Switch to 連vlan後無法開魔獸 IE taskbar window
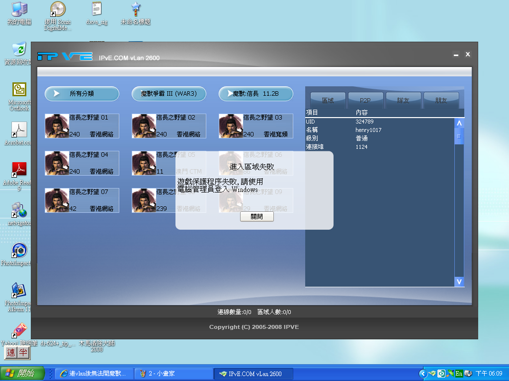Image resolution: width=509 pixels, height=381 pixels. 94,374
